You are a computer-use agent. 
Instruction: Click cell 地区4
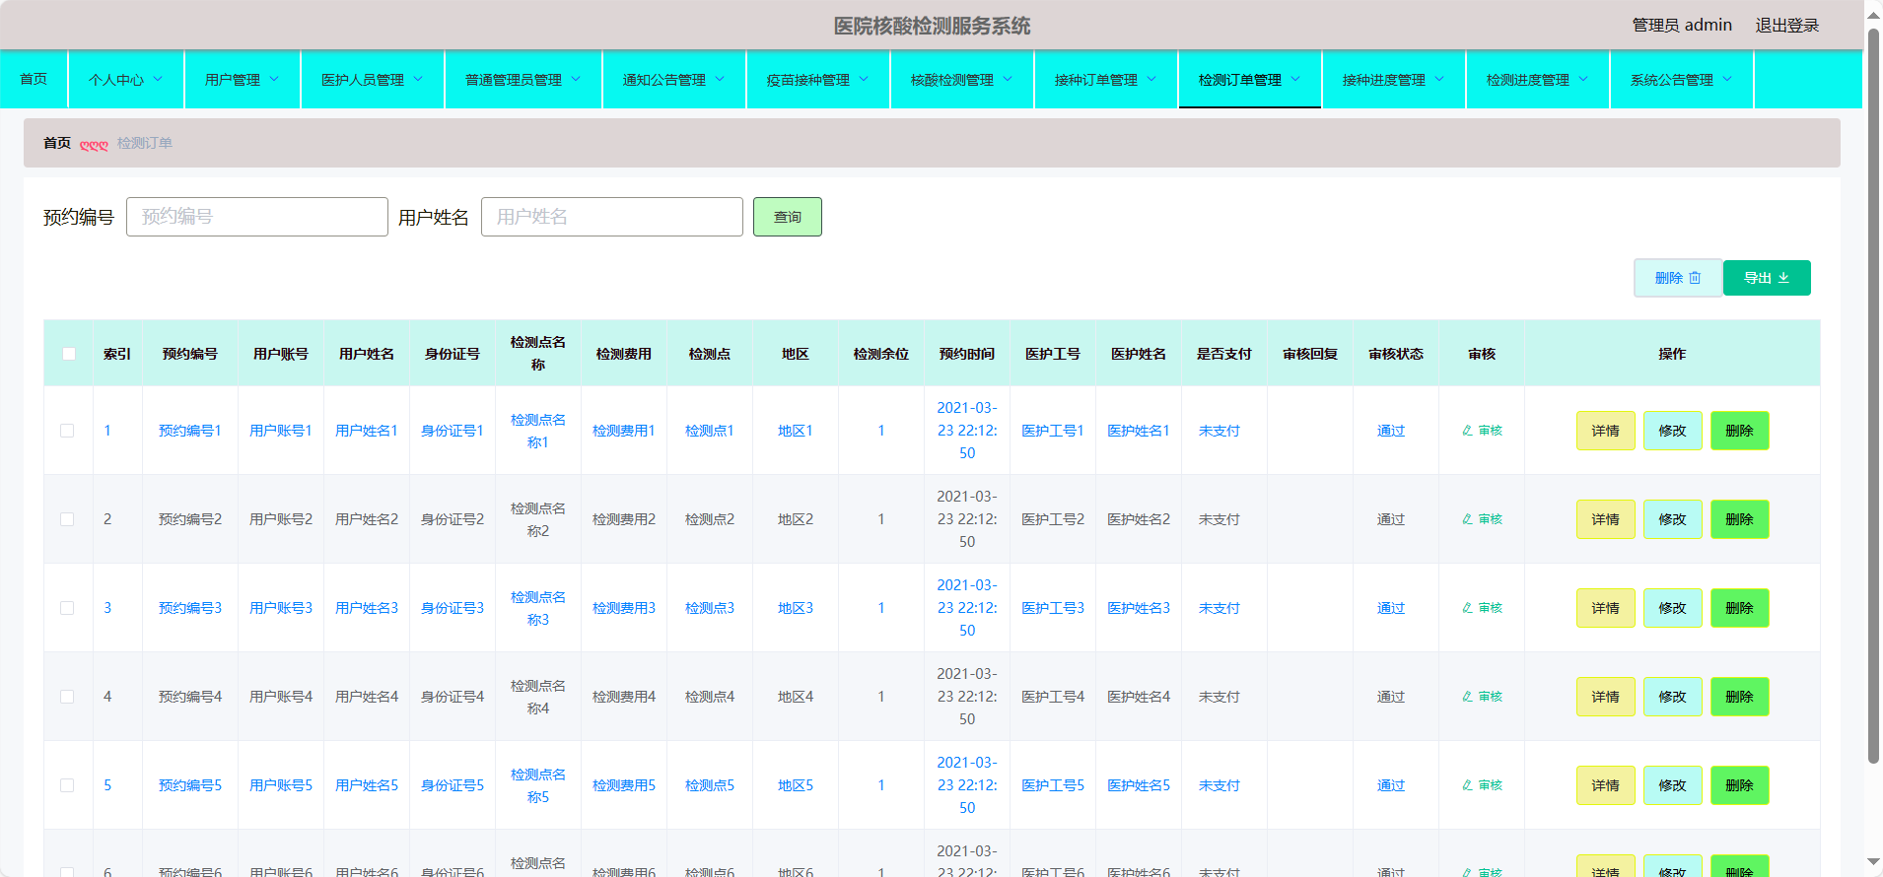[x=796, y=697]
